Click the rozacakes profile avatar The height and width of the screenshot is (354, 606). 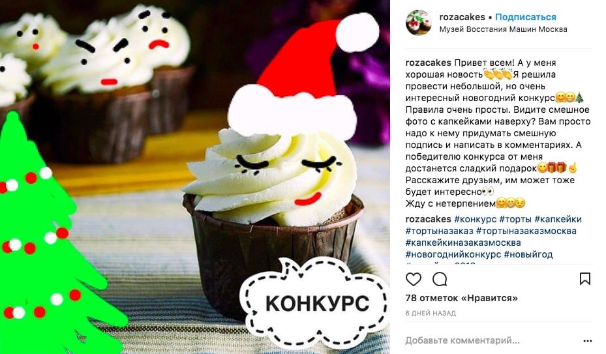[x=419, y=22]
